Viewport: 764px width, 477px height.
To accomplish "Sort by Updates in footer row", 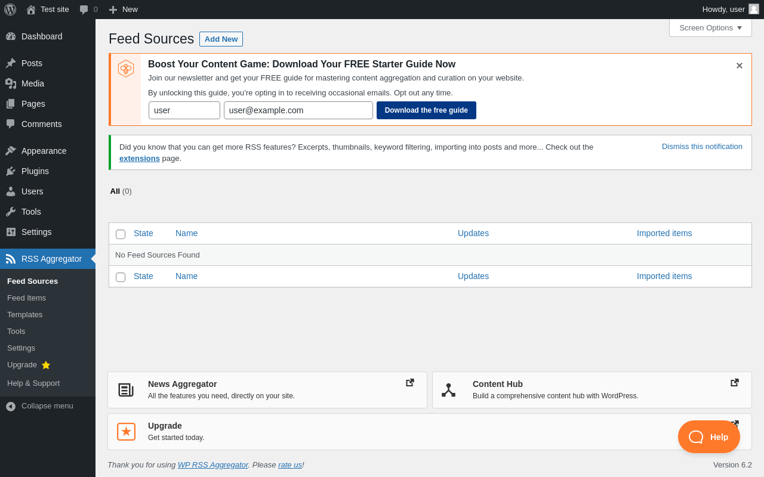I will pyautogui.click(x=473, y=276).
